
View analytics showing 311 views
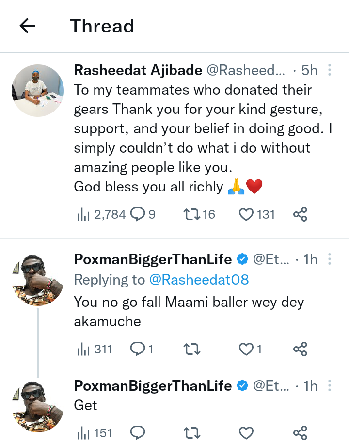tap(95, 349)
